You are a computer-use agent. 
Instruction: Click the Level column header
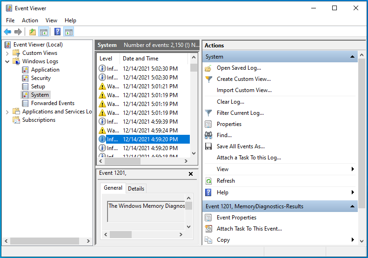(x=108, y=59)
